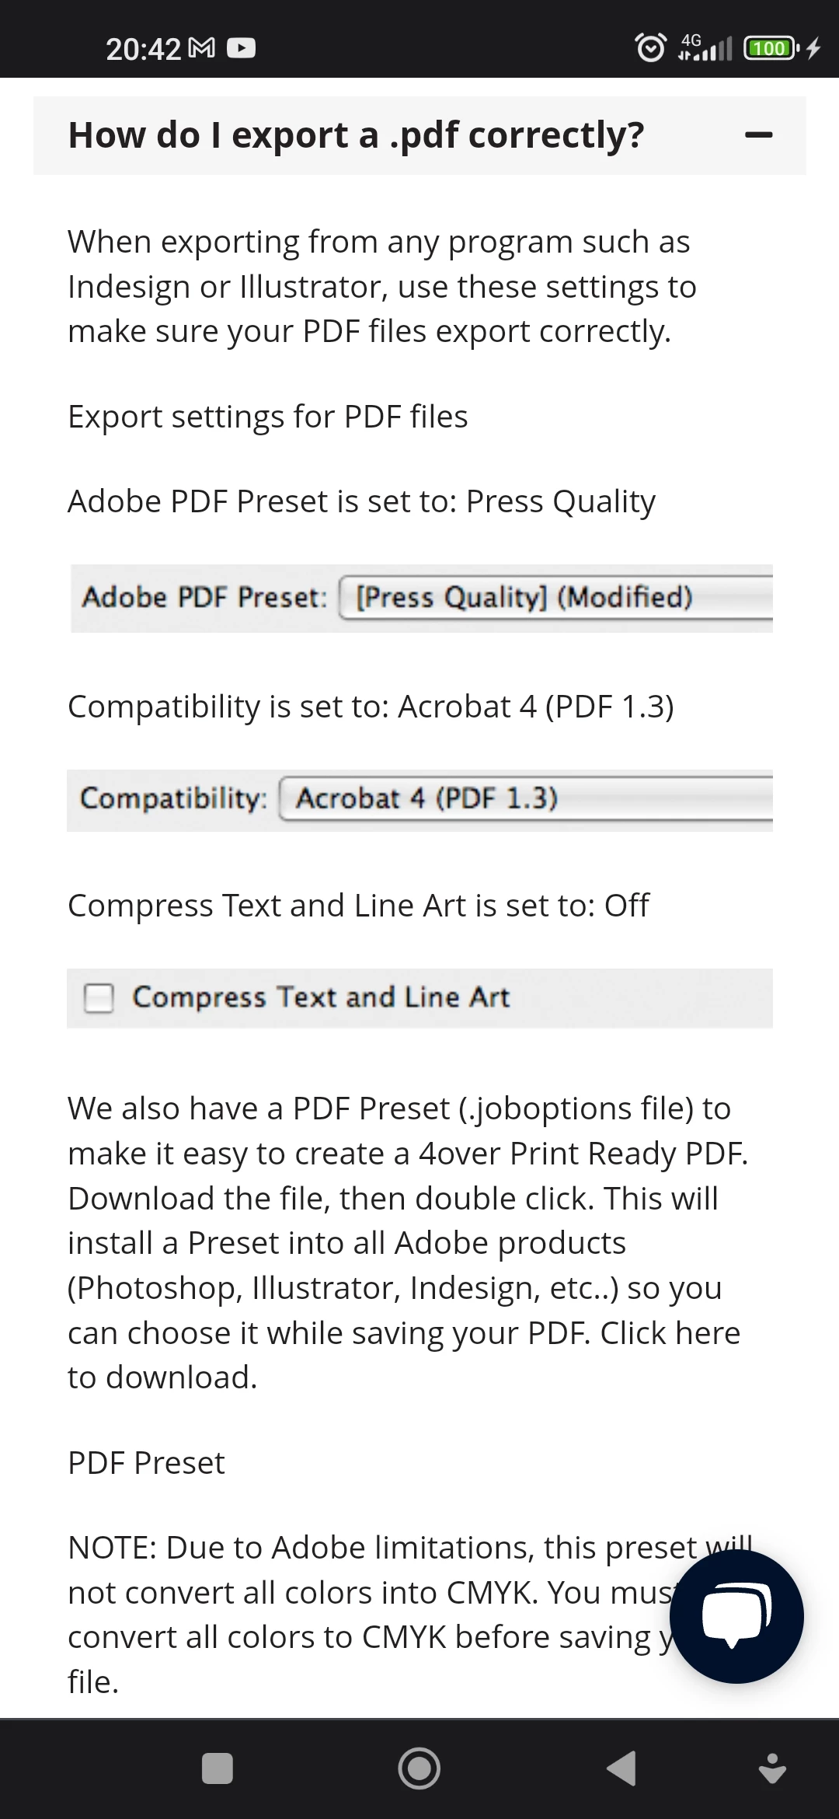Open the Compatibility Acrobat 4 dropdown
This screenshot has height=1819, width=839.
[x=526, y=798]
